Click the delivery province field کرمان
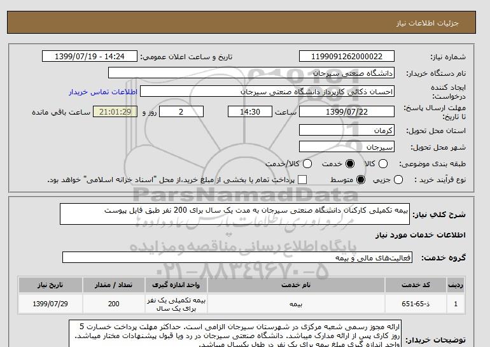 click(x=347, y=130)
